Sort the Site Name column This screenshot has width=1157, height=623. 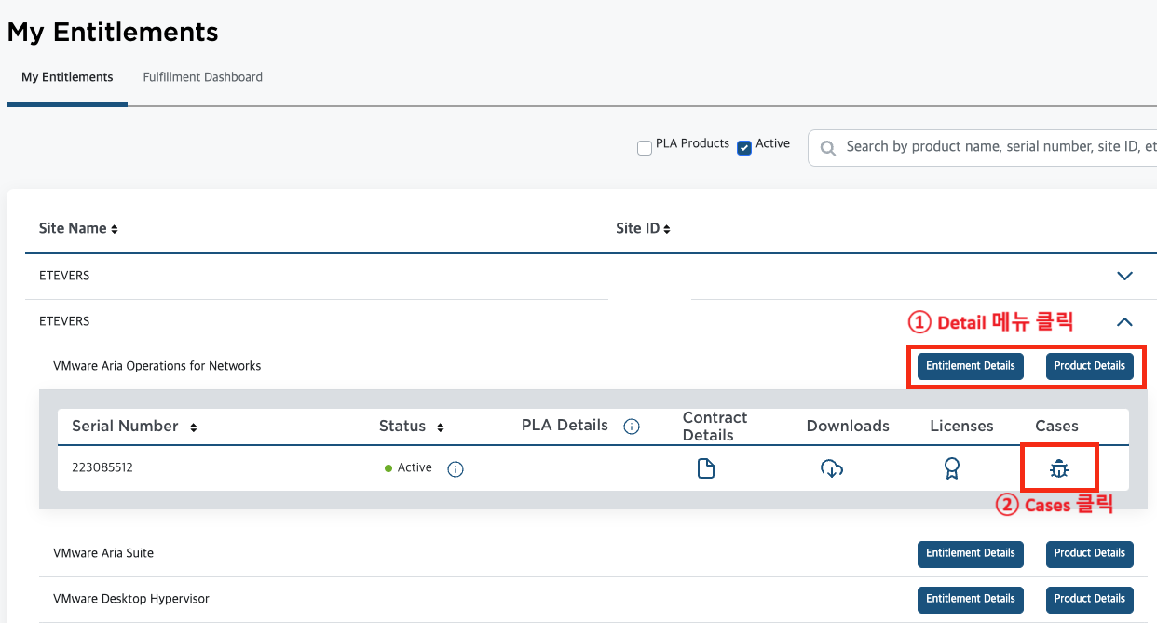(x=115, y=229)
